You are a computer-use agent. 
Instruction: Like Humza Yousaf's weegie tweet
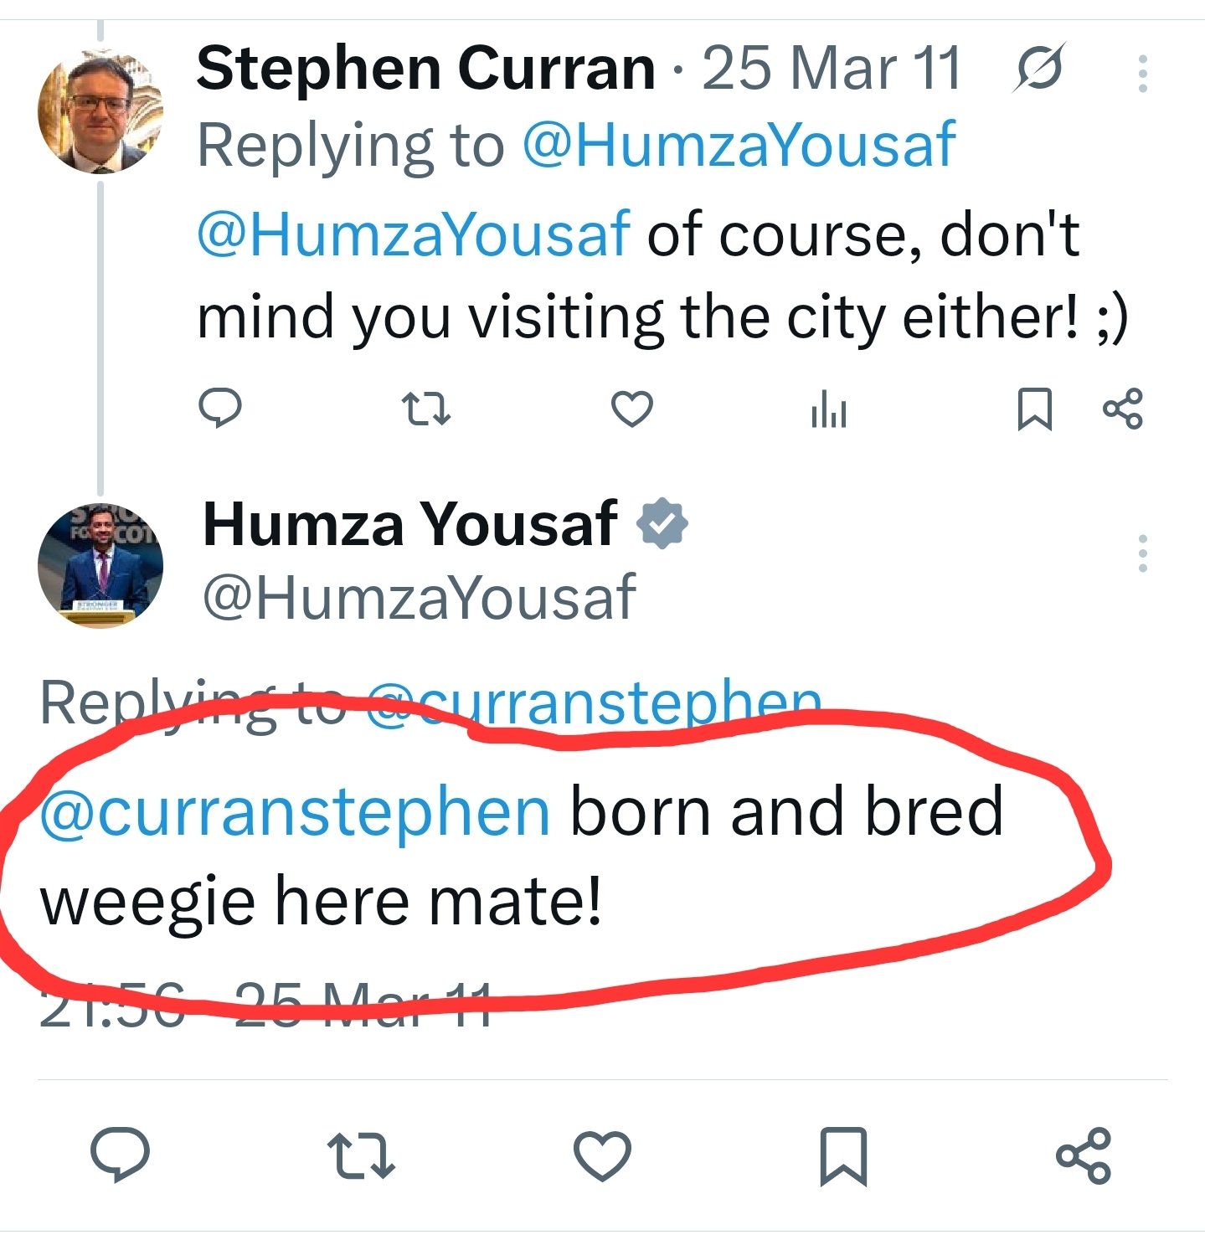602,1155
